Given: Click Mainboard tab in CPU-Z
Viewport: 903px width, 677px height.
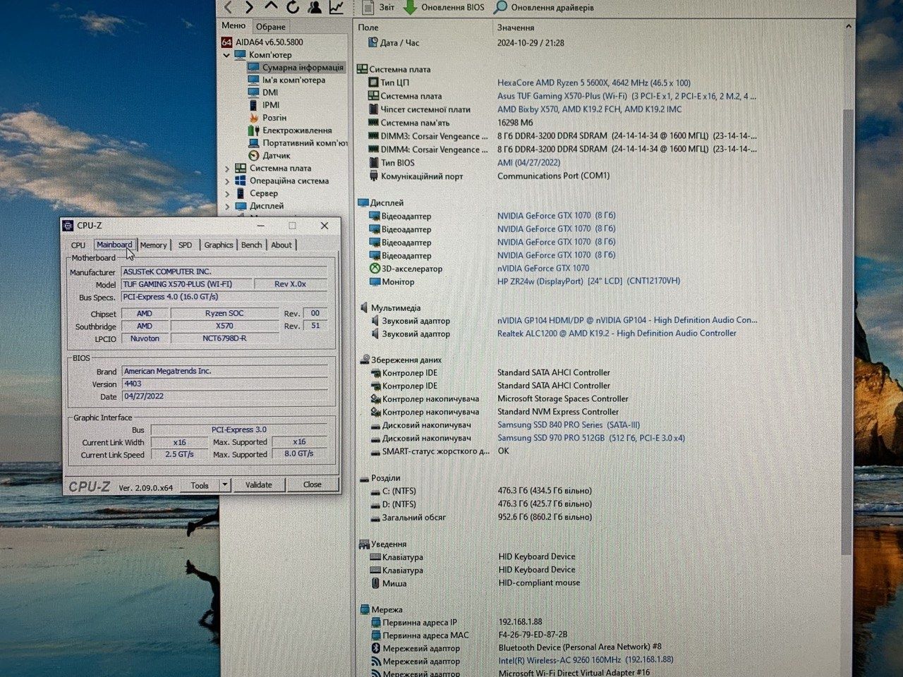Looking at the screenshot, I should (114, 245).
